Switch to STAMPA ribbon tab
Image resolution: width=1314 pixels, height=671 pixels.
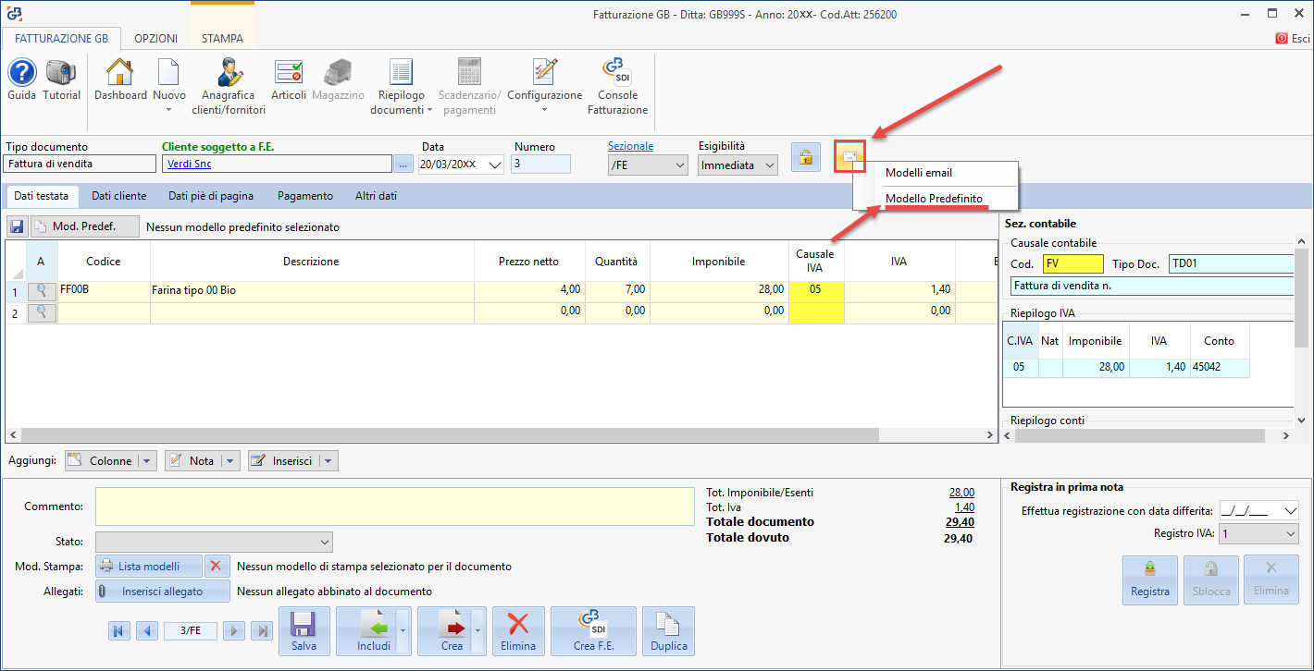[222, 39]
